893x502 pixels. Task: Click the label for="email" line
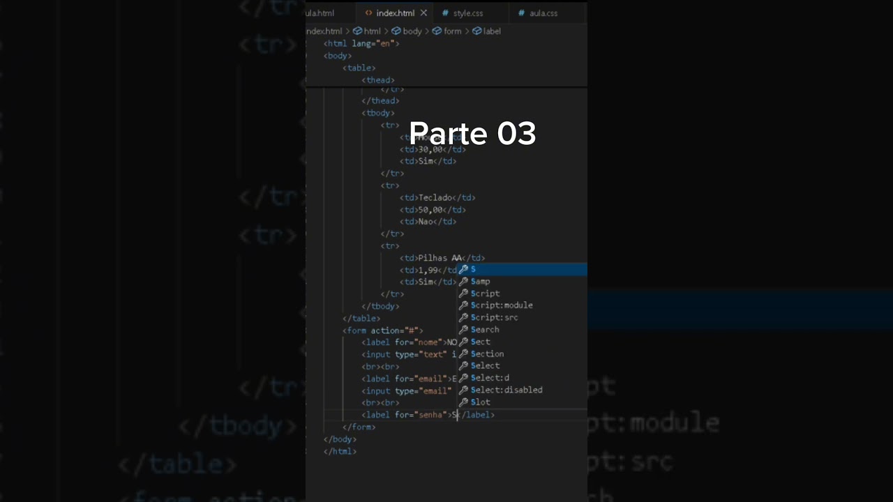[410, 379]
